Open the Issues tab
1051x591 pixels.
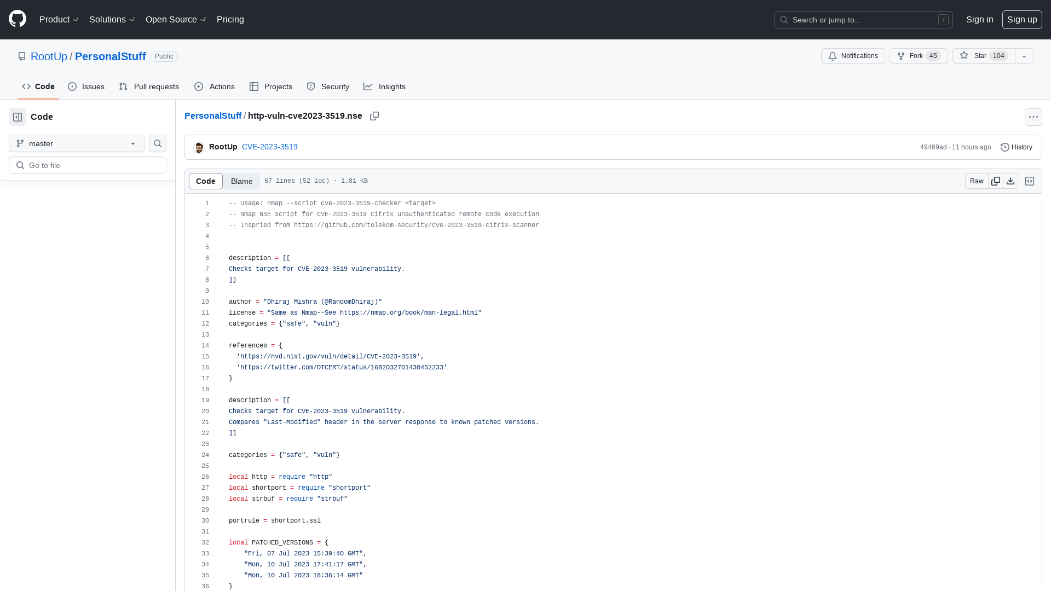(86, 86)
